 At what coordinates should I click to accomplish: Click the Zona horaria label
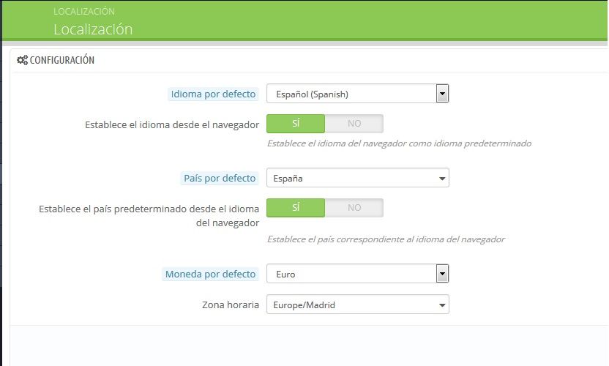231,305
